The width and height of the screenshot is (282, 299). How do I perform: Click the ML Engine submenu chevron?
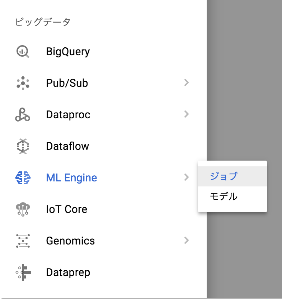186,177
